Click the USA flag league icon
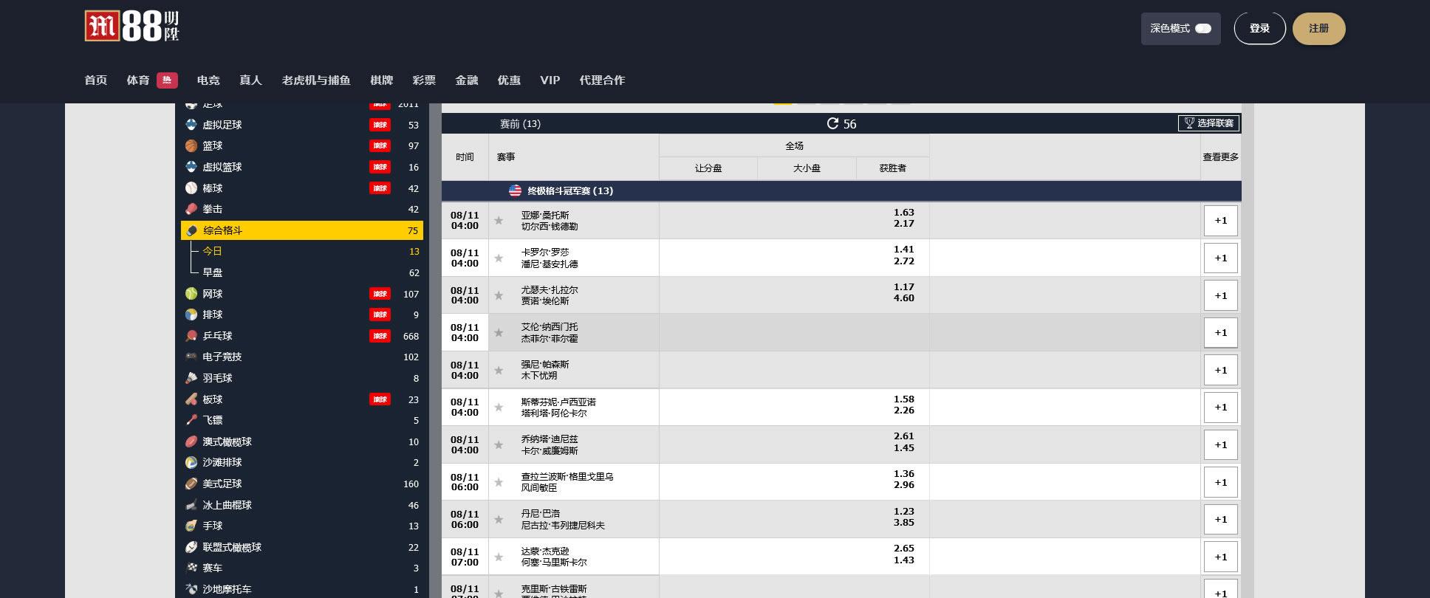Image resolution: width=1430 pixels, height=598 pixels. [516, 190]
